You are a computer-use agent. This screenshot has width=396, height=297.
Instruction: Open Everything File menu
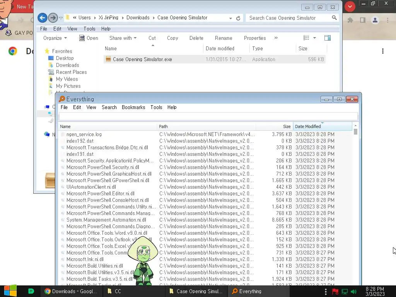coord(64,108)
